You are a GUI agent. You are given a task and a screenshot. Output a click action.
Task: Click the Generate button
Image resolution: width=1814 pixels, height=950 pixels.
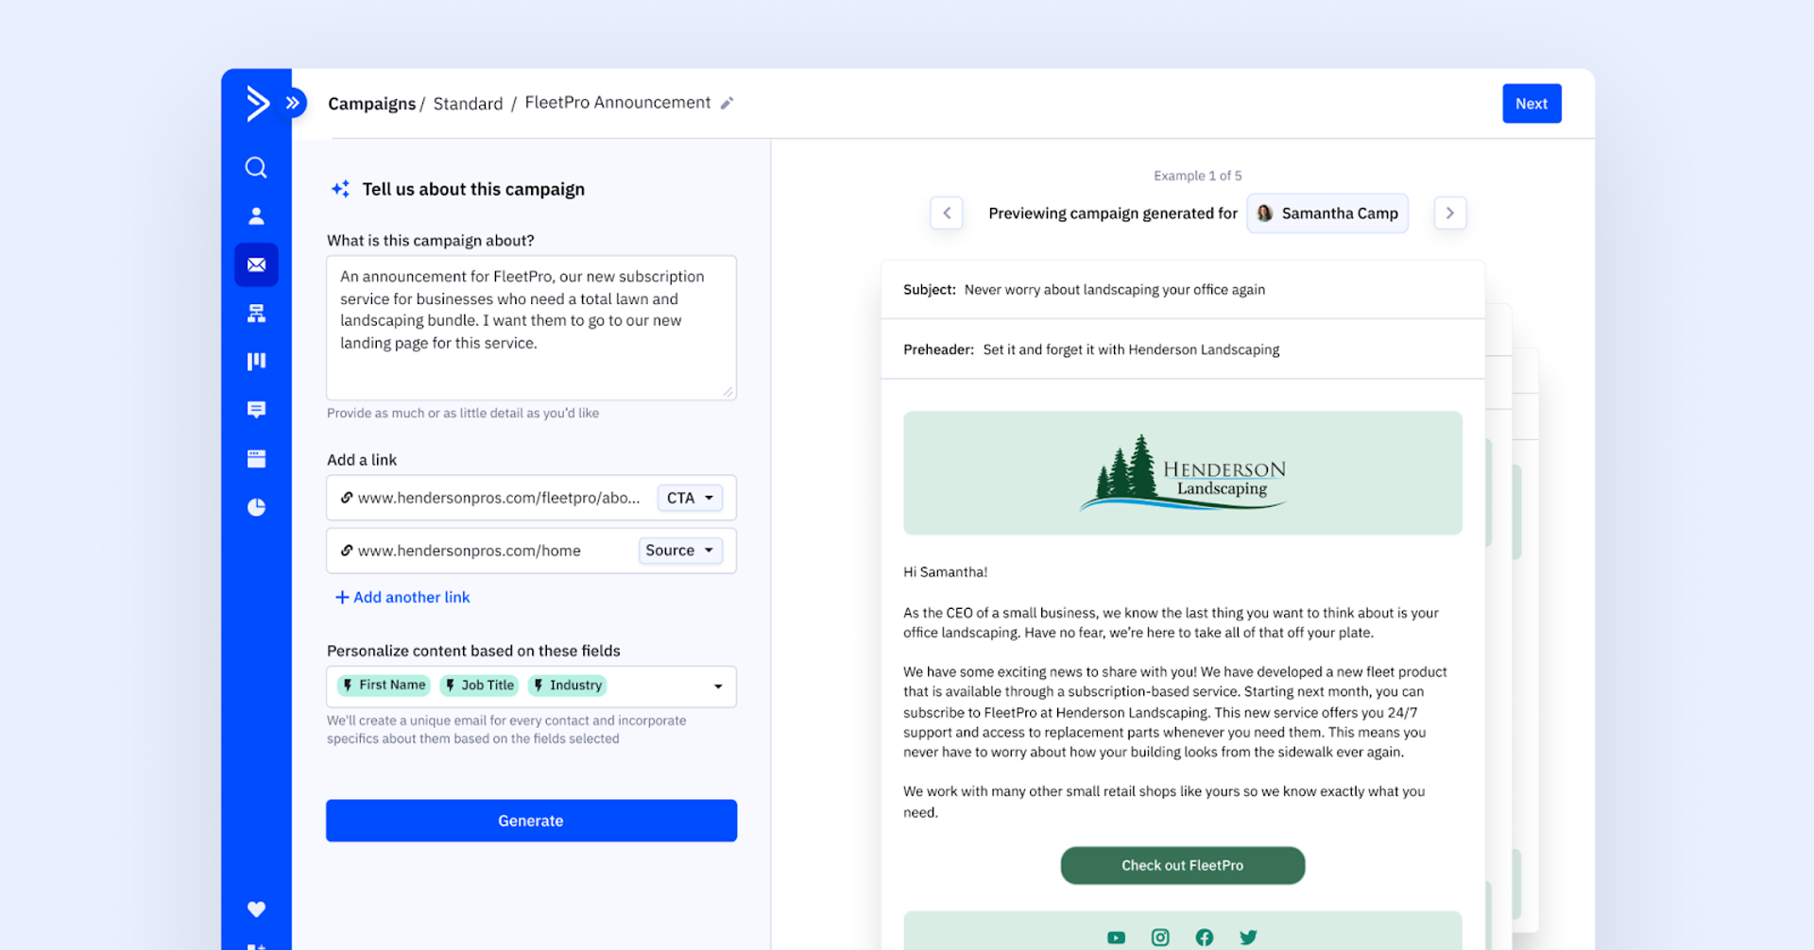pyautogui.click(x=531, y=821)
